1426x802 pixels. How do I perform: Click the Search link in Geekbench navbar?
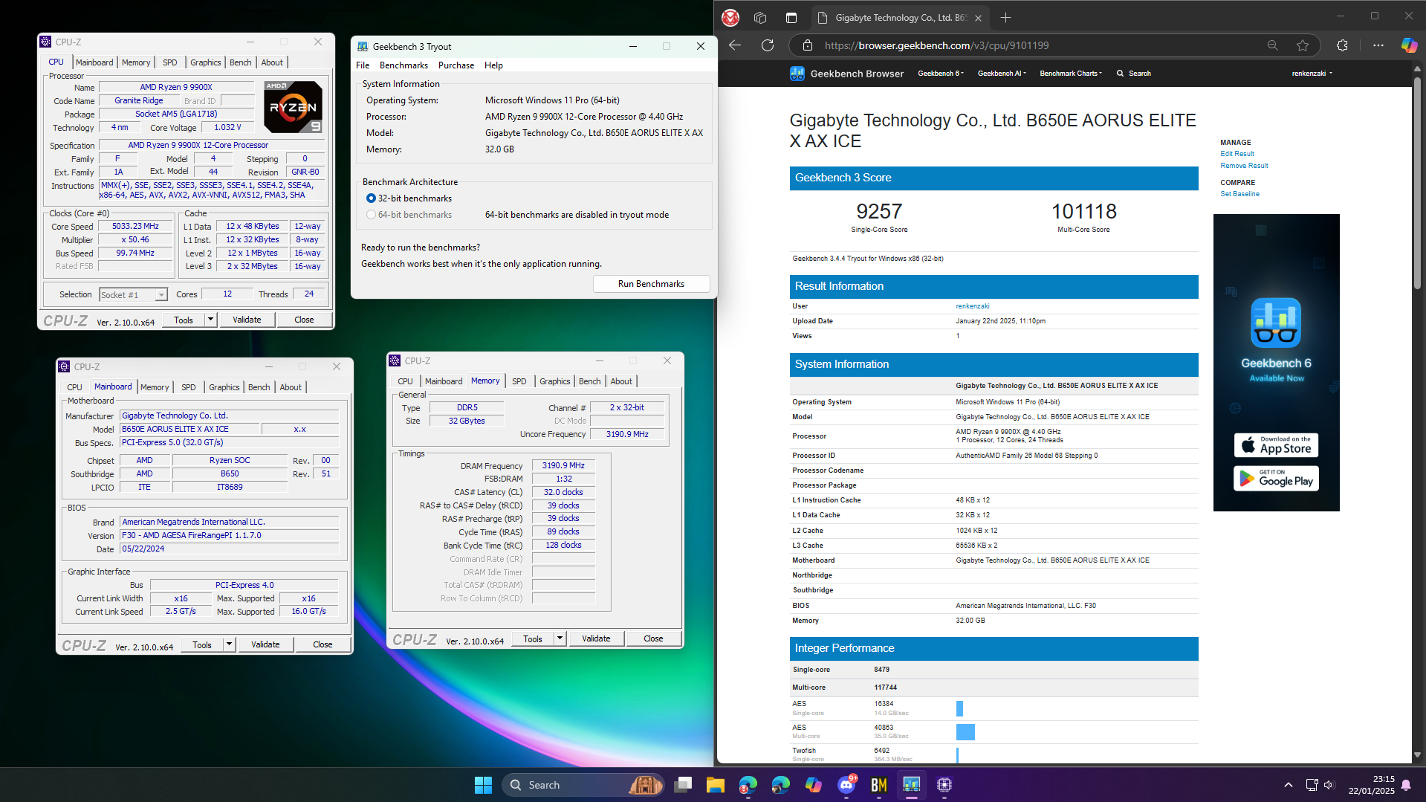coord(1134,74)
